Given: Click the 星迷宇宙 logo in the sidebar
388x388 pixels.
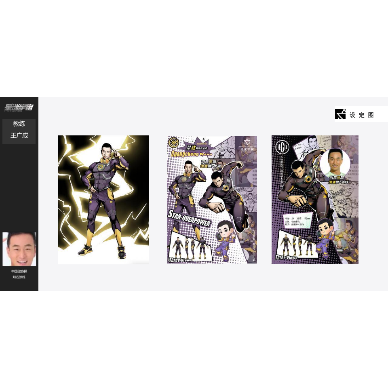Looking at the screenshot, I should point(19,108).
